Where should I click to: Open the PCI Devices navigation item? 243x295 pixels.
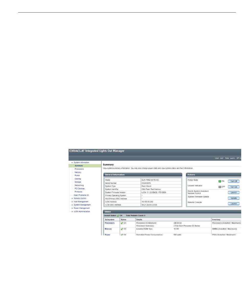tap(80, 189)
